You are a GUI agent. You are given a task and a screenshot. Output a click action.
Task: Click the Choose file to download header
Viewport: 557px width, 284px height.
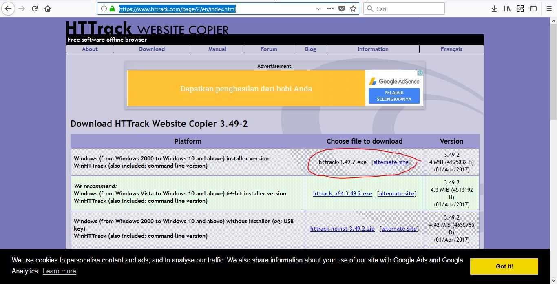click(x=365, y=141)
